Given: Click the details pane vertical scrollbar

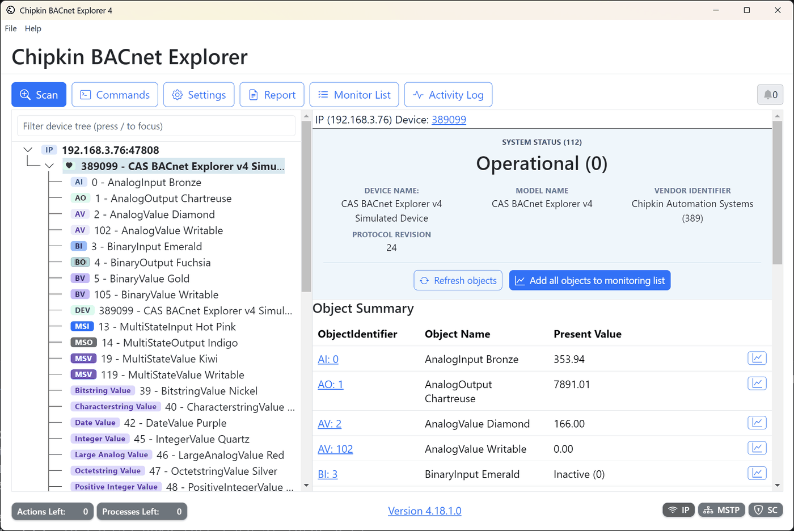Looking at the screenshot, I should [777, 193].
